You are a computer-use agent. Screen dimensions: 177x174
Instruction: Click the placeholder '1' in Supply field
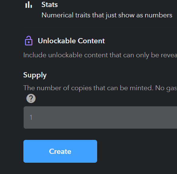coord(31,117)
